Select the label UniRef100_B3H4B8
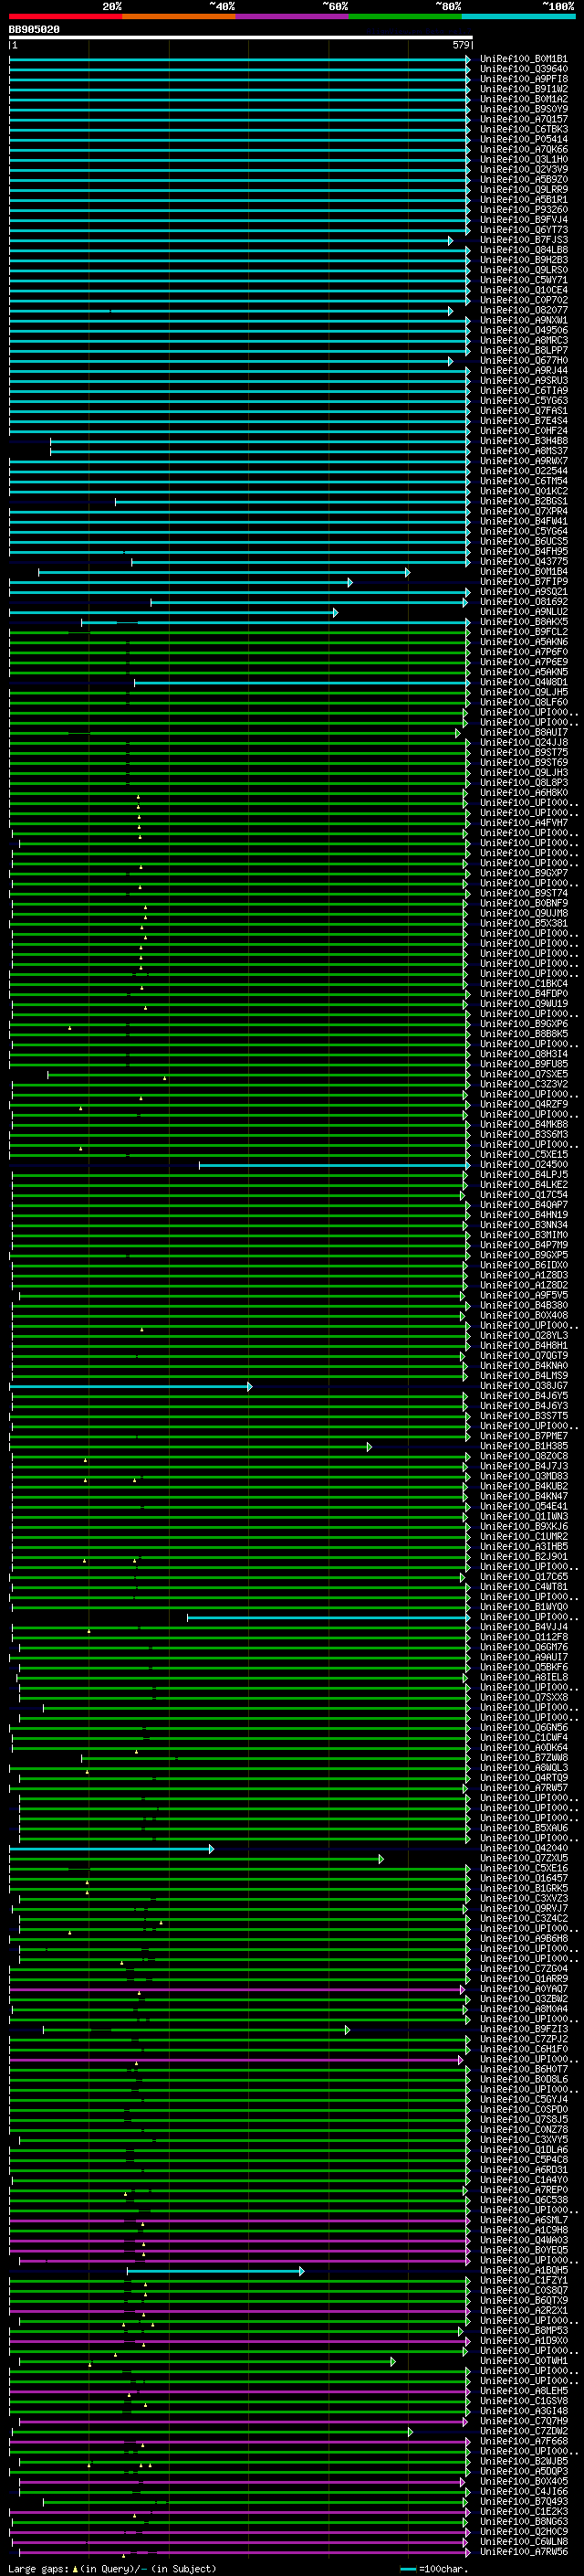This screenshot has height=2576, width=584. [524, 441]
